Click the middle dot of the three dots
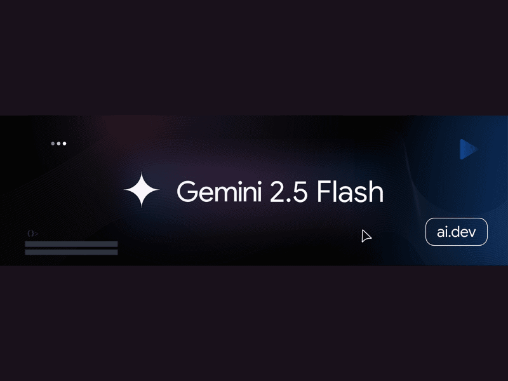This screenshot has width=508, height=381. (58, 144)
